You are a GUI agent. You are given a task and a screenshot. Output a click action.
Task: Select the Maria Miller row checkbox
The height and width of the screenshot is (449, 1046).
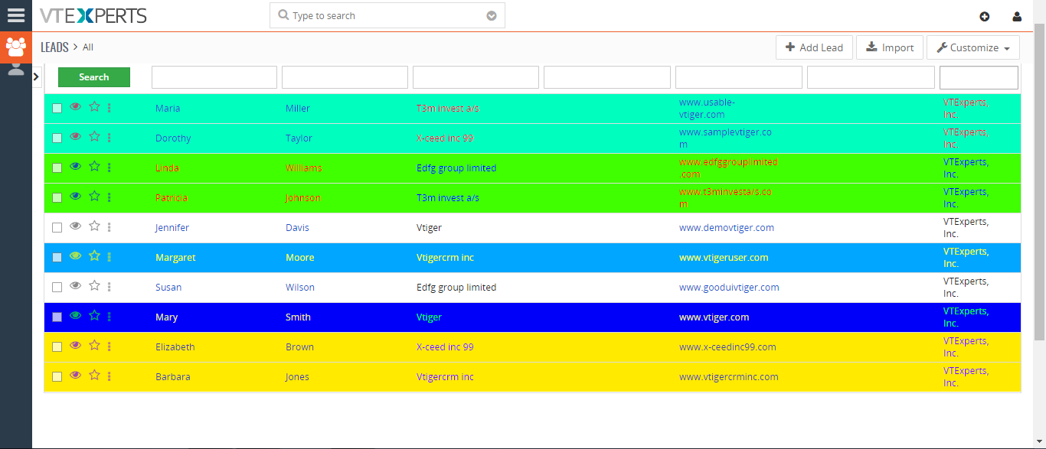[x=57, y=109]
